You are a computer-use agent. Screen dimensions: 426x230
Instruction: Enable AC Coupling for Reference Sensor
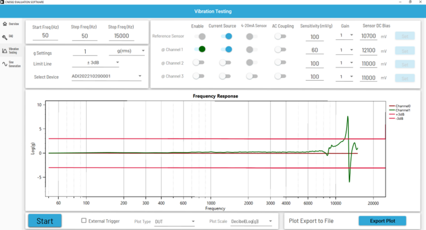coord(280,36)
